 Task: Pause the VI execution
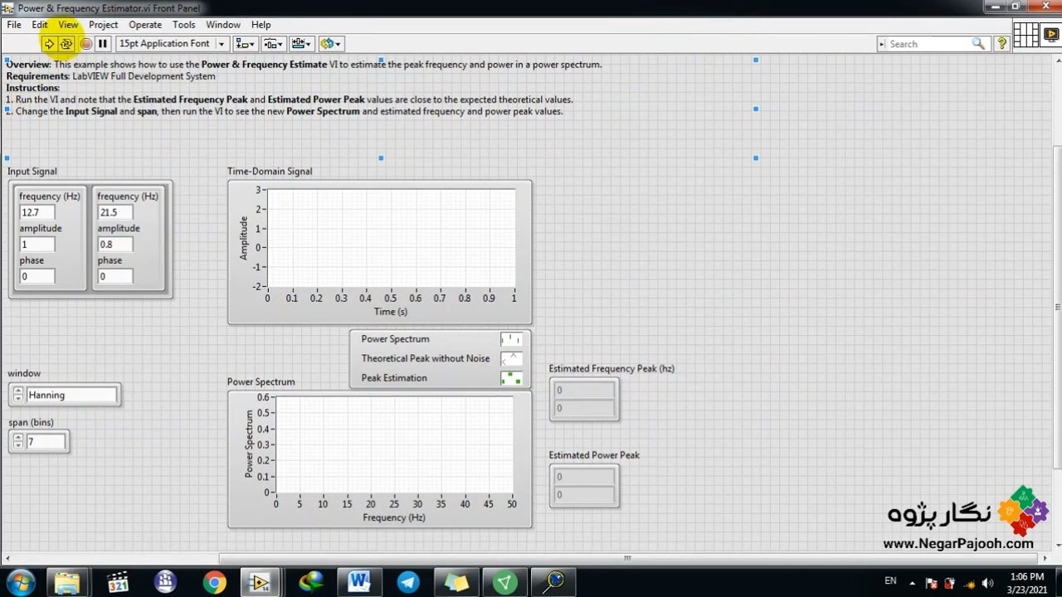point(103,44)
